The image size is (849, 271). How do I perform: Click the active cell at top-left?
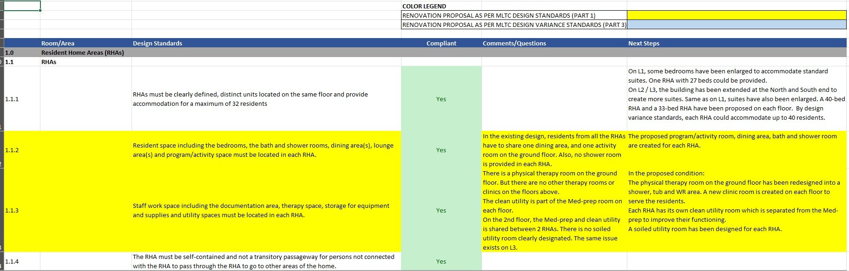[22, 6]
